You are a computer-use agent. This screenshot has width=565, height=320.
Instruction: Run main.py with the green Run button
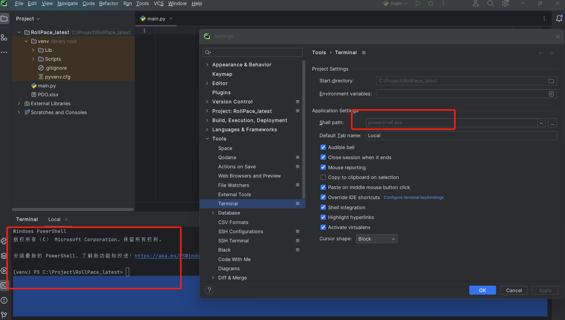point(418,3)
